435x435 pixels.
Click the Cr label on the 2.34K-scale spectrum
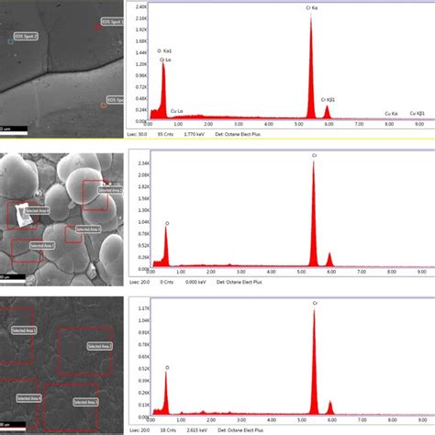(x=315, y=156)
